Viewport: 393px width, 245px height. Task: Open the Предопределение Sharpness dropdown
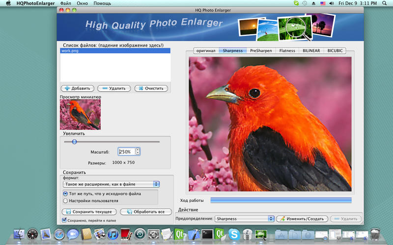[x=244, y=219]
